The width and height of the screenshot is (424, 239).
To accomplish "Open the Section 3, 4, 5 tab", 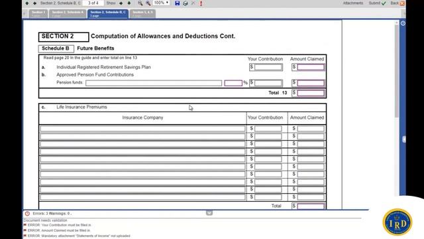I will click(142, 13).
